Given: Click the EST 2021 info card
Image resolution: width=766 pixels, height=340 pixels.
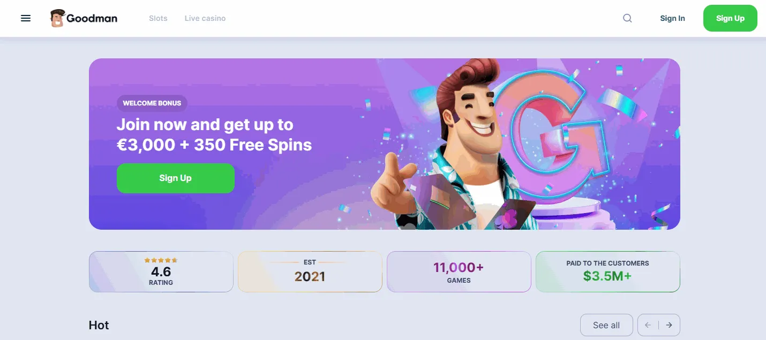Looking at the screenshot, I should click(x=310, y=272).
